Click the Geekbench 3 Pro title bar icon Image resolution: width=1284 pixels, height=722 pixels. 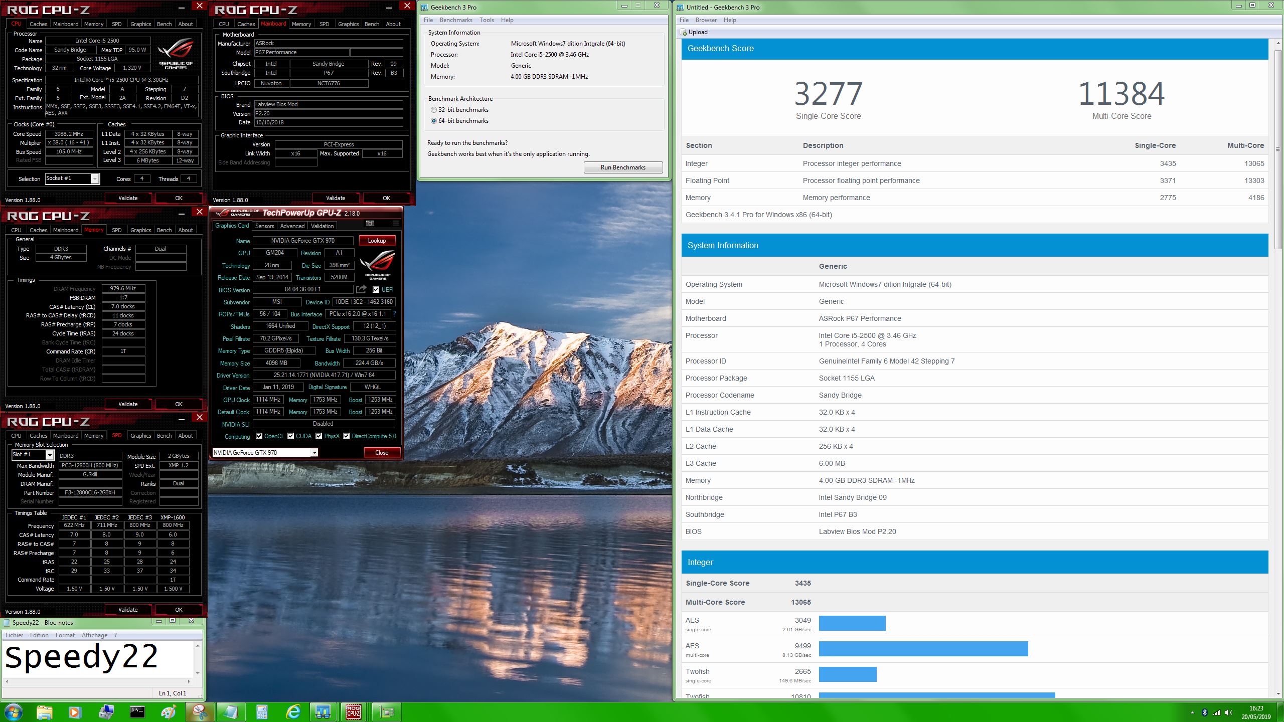(424, 7)
